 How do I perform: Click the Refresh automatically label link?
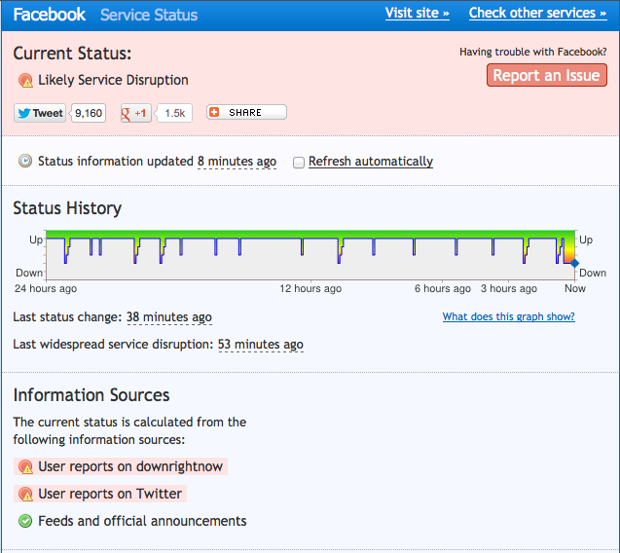pos(371,161)
